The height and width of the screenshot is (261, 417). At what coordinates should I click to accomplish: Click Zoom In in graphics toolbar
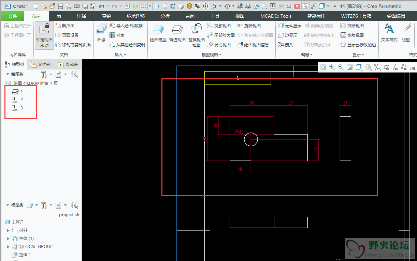click(332, 67)
